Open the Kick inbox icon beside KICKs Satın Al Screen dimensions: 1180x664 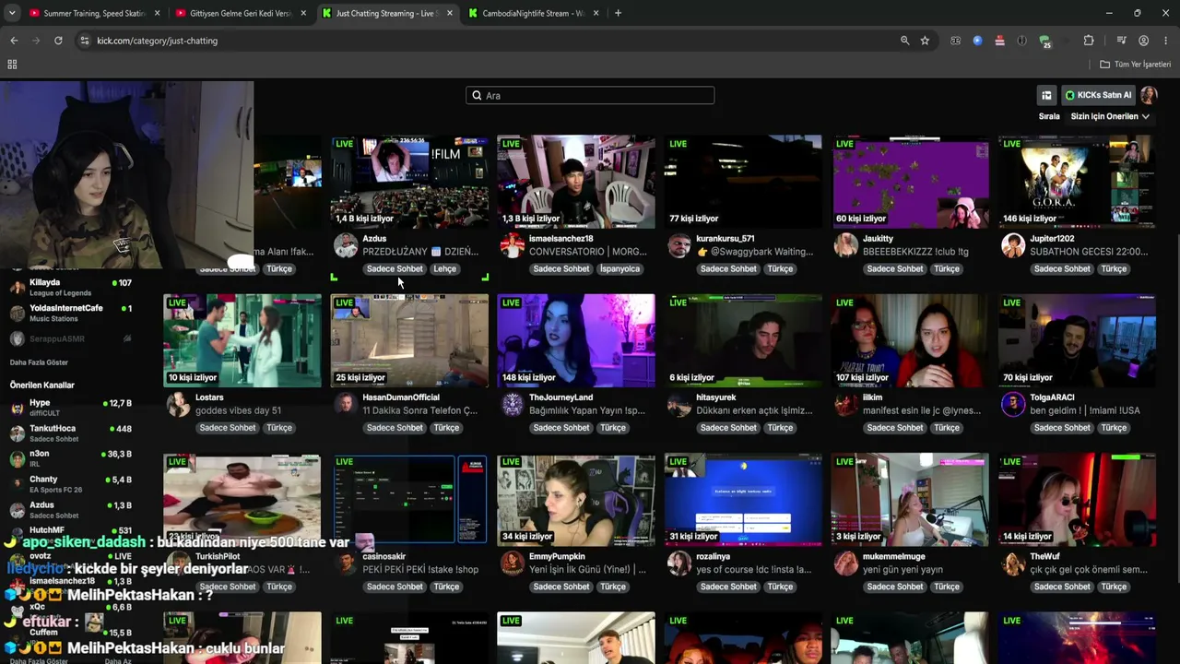coord(1046,95)
